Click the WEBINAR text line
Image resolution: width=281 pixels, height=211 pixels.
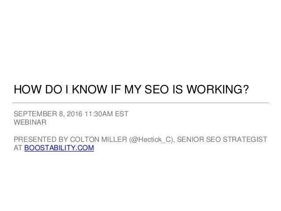tap(30, 122)
